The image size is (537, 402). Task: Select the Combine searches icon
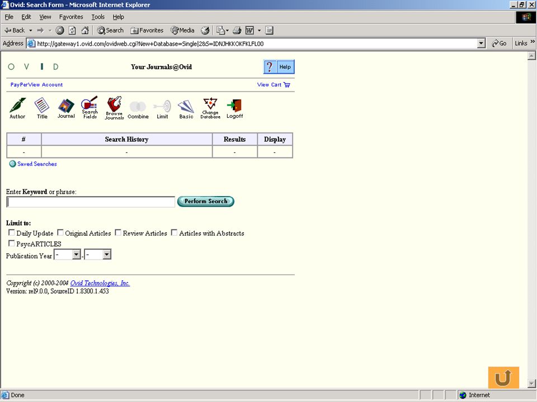tap(138, 110)
